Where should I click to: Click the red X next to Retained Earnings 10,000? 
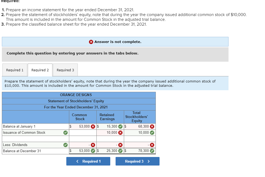coord(120,133)
